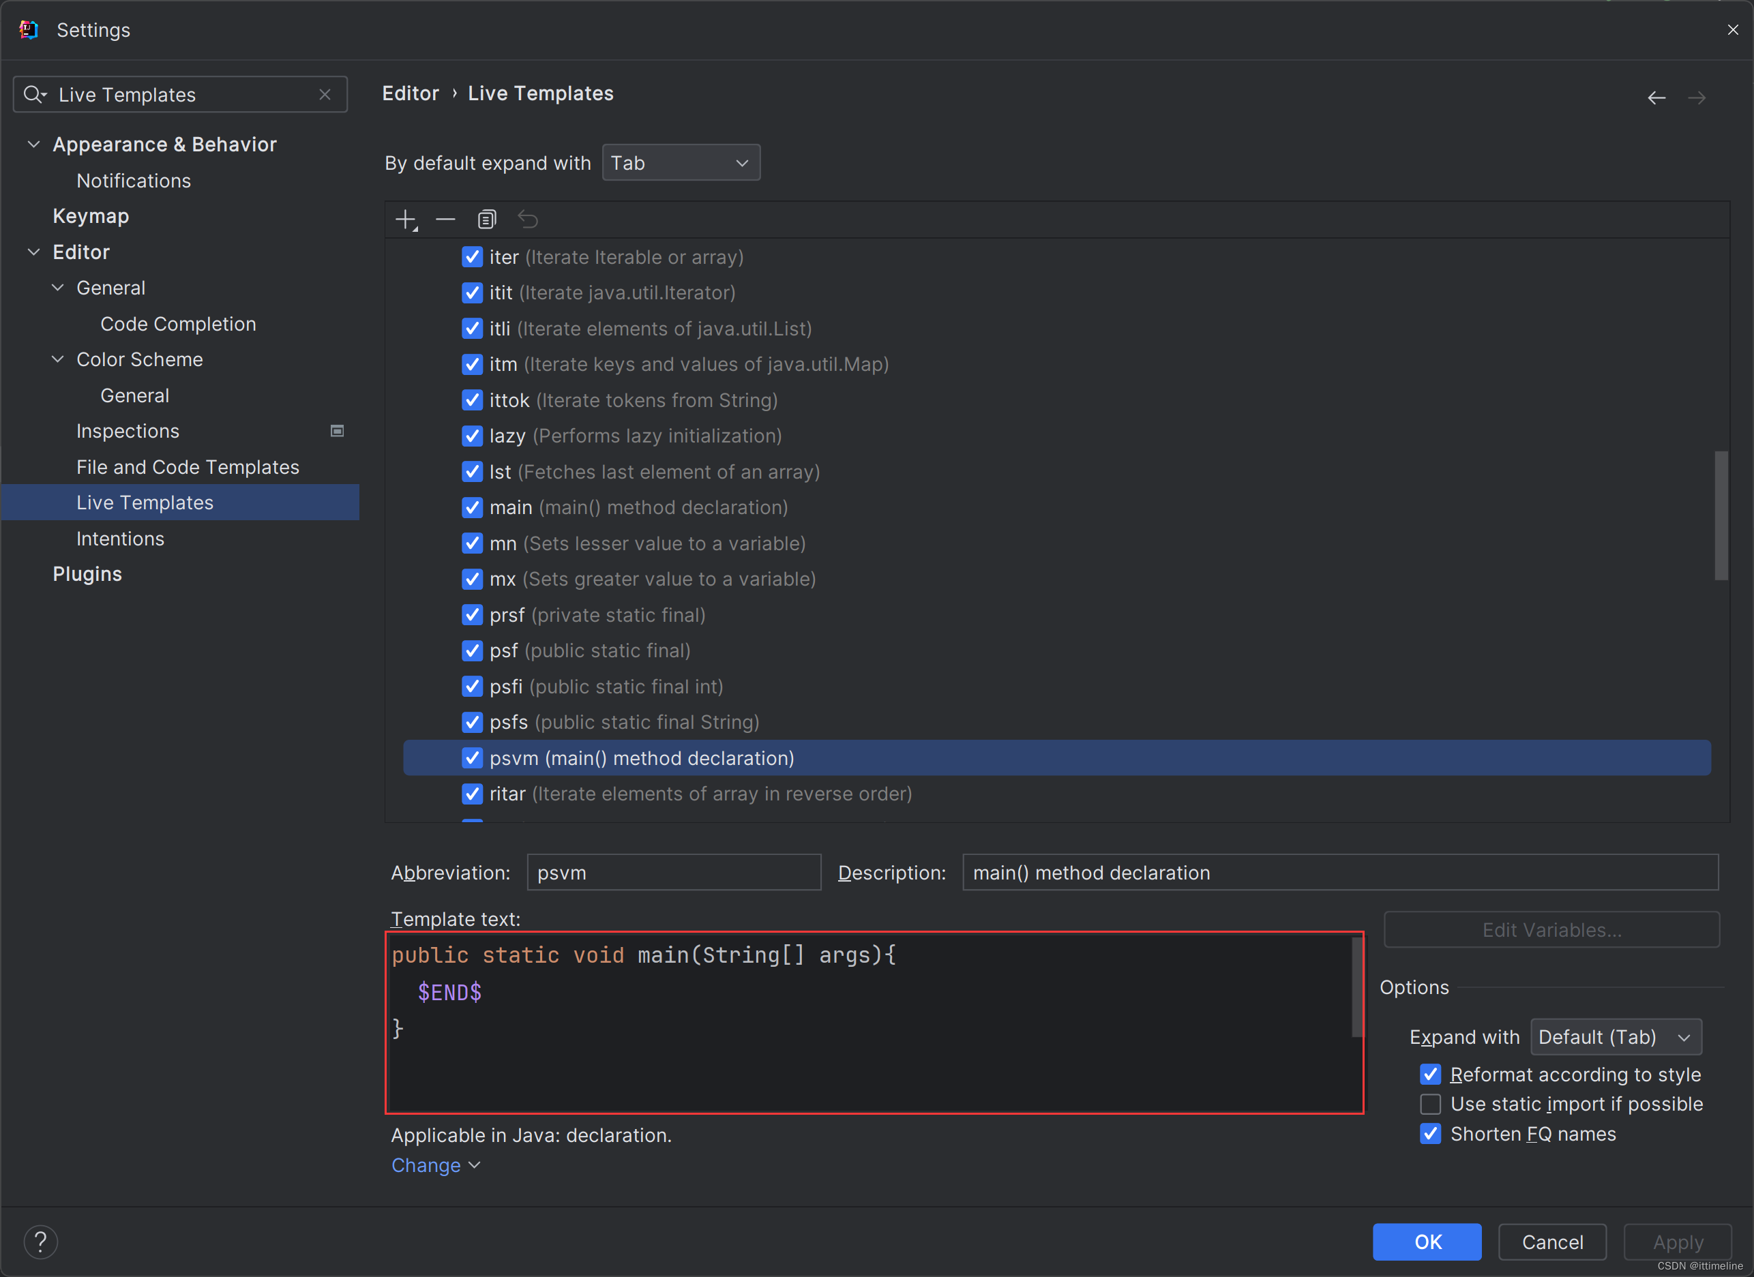Go forward using the right arrow
Viewport: 1754px width, 1277px height.
coord(1696,98)
